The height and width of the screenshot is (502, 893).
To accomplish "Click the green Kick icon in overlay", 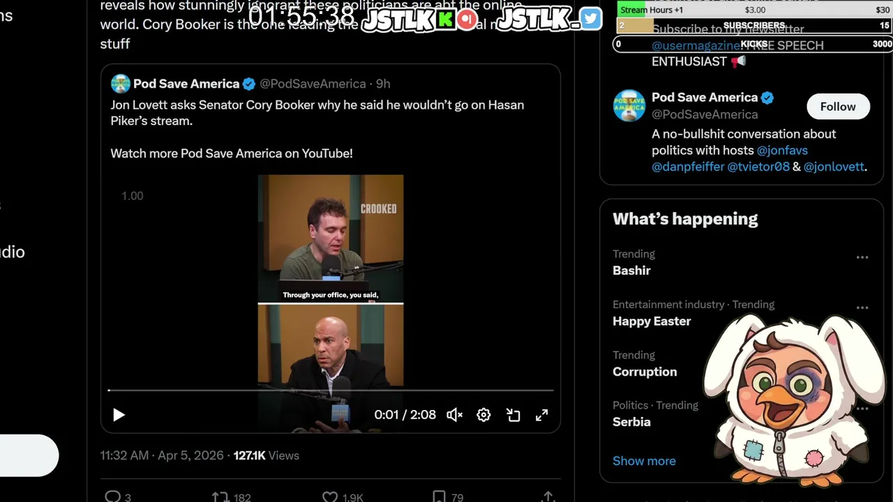I will point(445,20).
